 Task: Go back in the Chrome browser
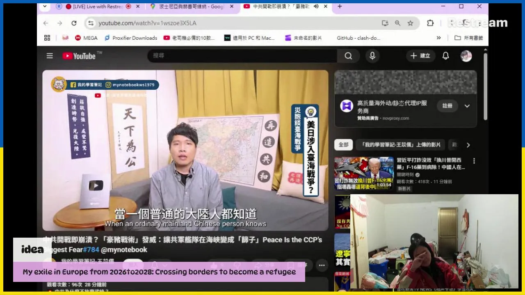point(46,23)
